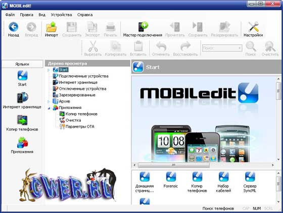This screenshot has height=213, width=283.
Task: Expand the Start tree node
Action: pos(49,70)
